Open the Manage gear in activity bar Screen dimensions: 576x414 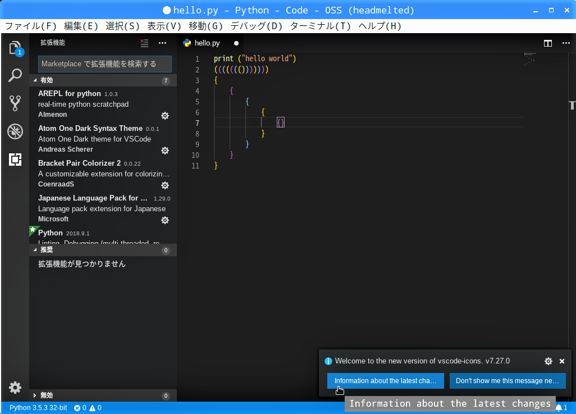[x=15, y=388]
